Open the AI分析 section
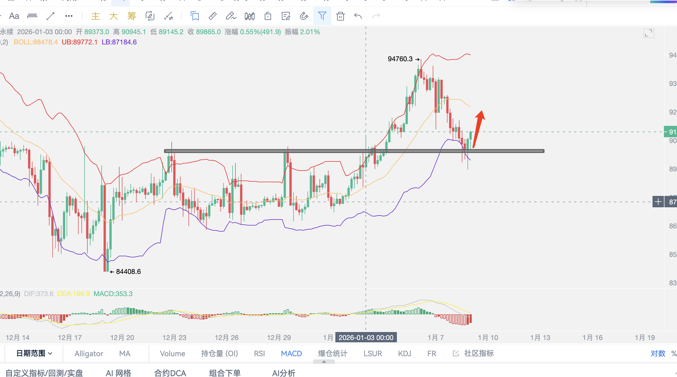This screenshot has height=377, width=677. tap(284, 373)
